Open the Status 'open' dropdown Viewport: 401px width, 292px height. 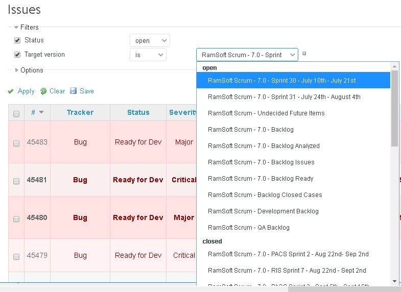tap(150, 41)
